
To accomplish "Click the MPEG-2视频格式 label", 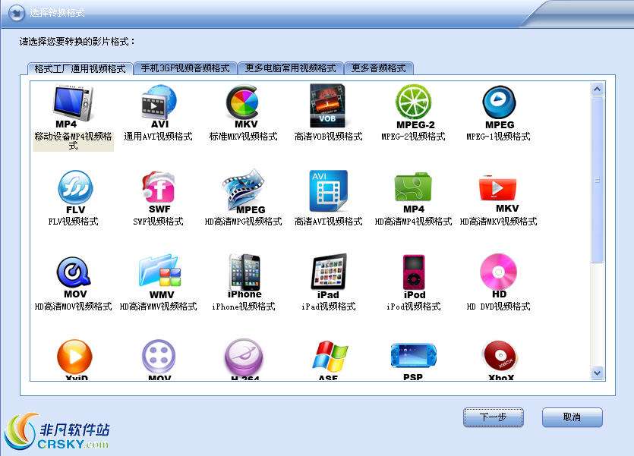I will pos(413,137).
